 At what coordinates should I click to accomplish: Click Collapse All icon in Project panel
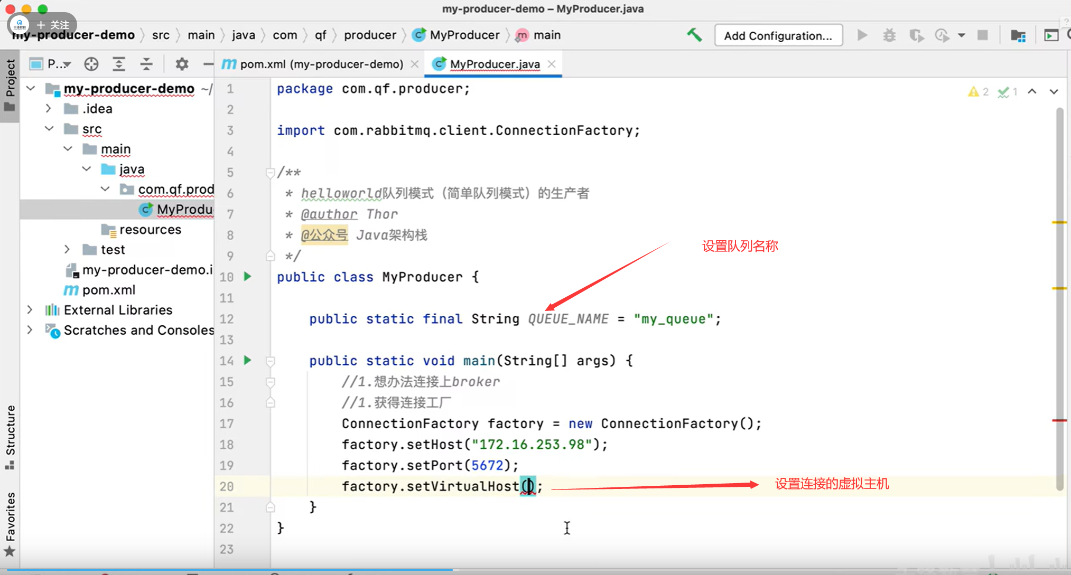coord(146,64)
